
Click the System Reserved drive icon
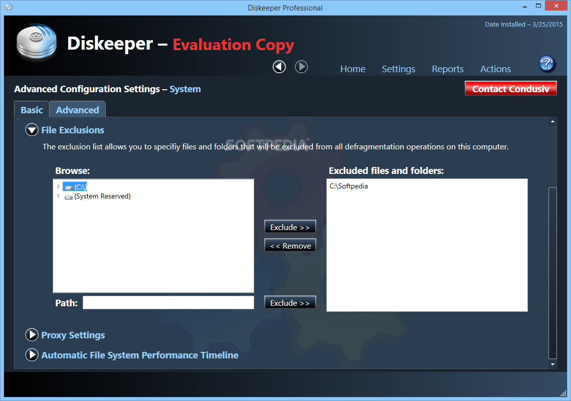(69, 196)
